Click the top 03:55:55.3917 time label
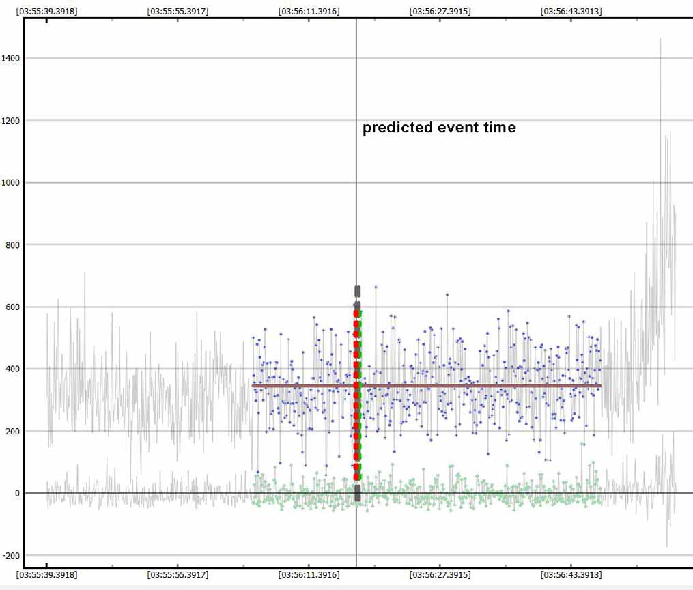Viewport: 693px width, 590px height. (178, 11)
